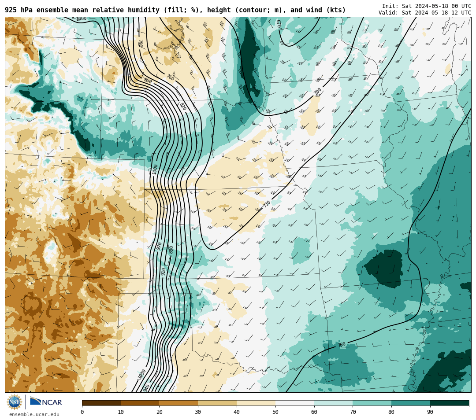Image resolution: width=476 pixels, height=420 pixels.
Task: Click the colorbar tick label 40
Action: click(237, 412)
